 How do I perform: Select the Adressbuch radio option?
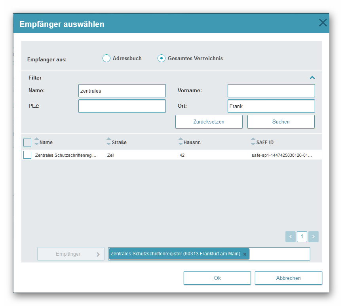106,58
